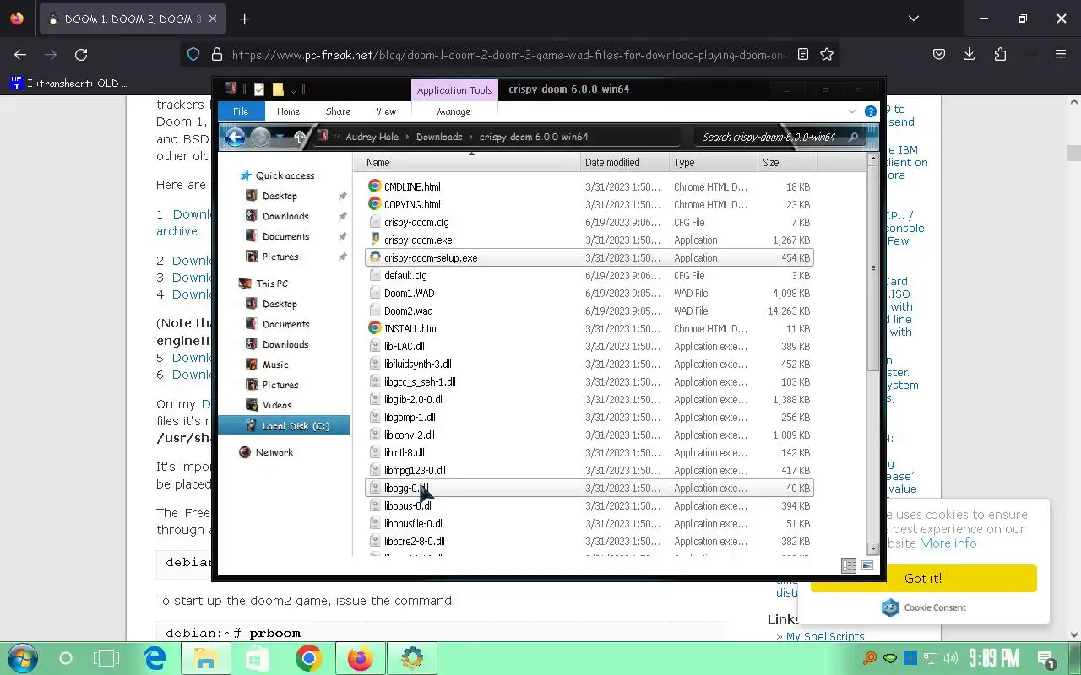Open Task View on the taskbar
This screenshot has height=675, width=1081.
point(106,658)
